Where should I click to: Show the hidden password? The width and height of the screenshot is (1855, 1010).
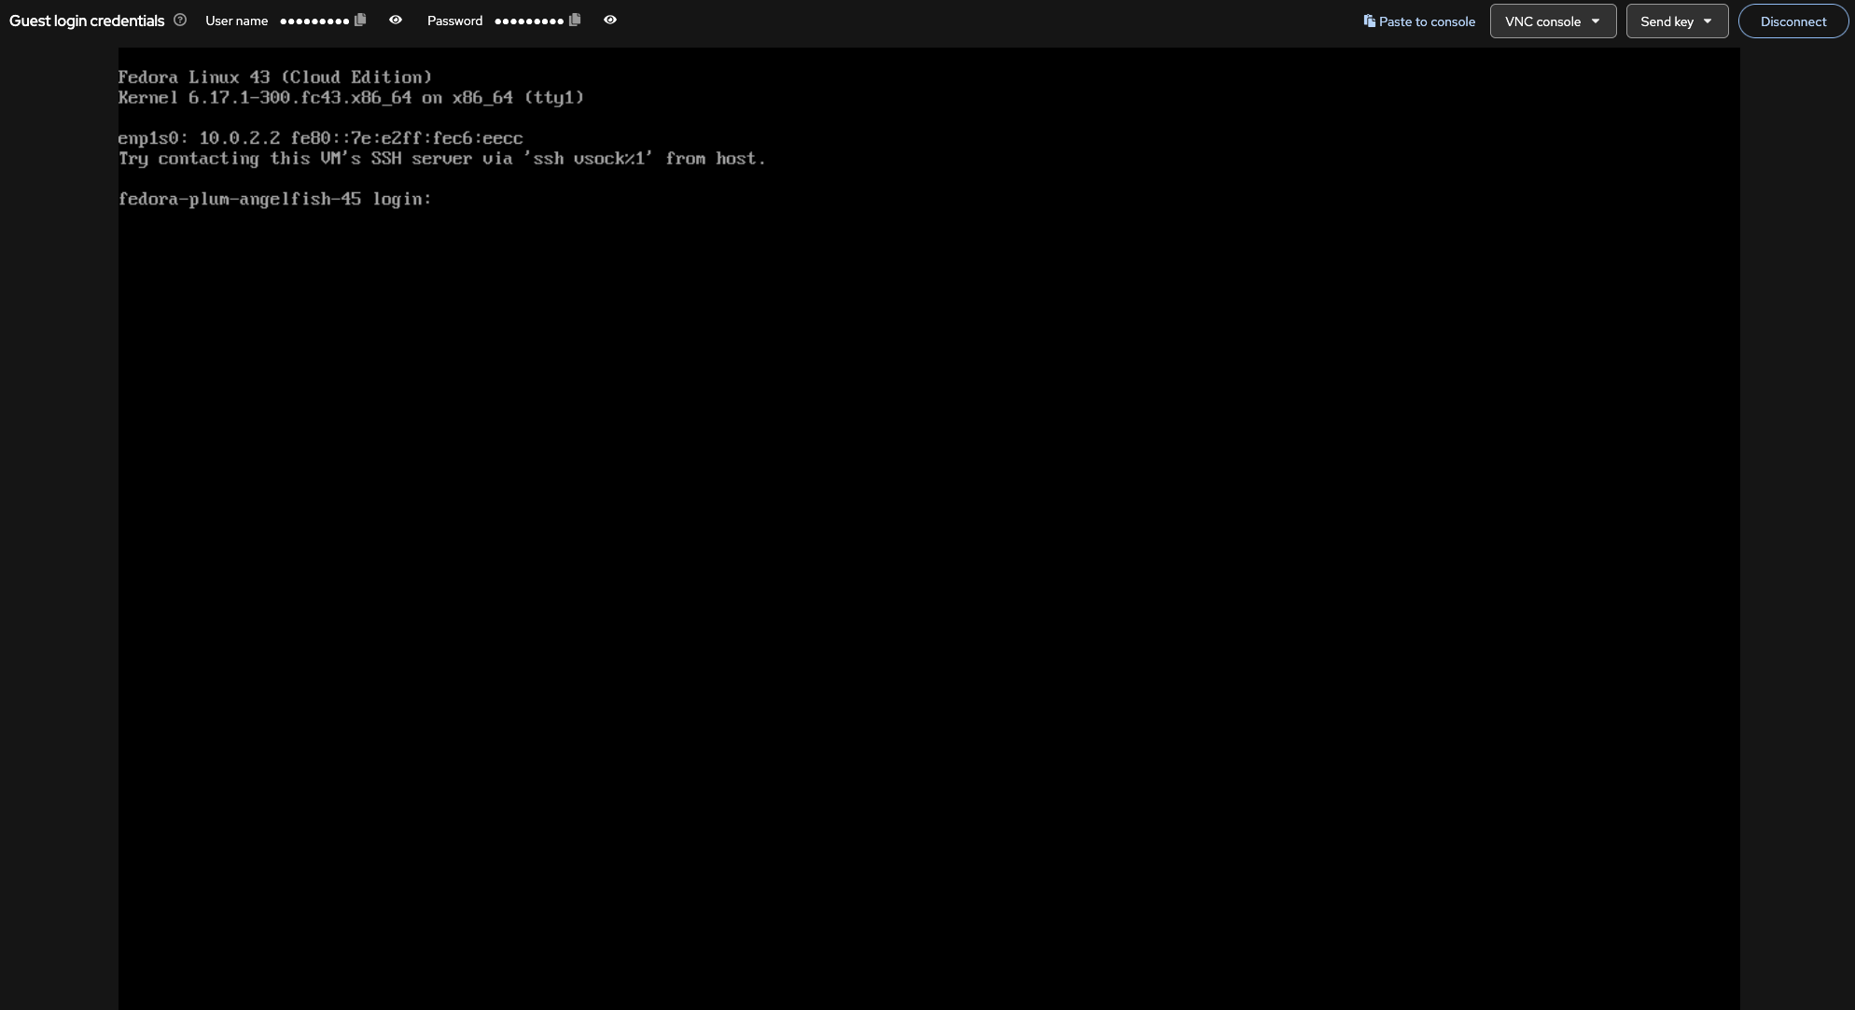[x=610, y=20]
